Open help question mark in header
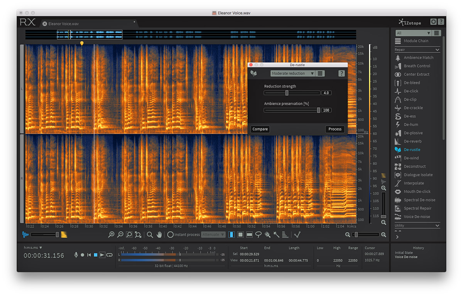463x296 pixels. click(441, 22)
